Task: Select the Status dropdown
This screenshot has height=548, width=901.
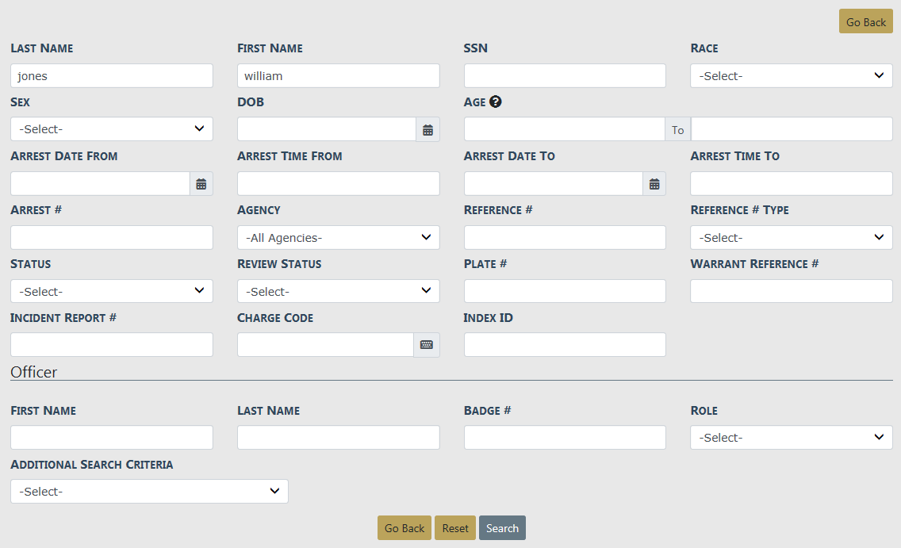Action: pyautogui.click(x=112, y=292)
